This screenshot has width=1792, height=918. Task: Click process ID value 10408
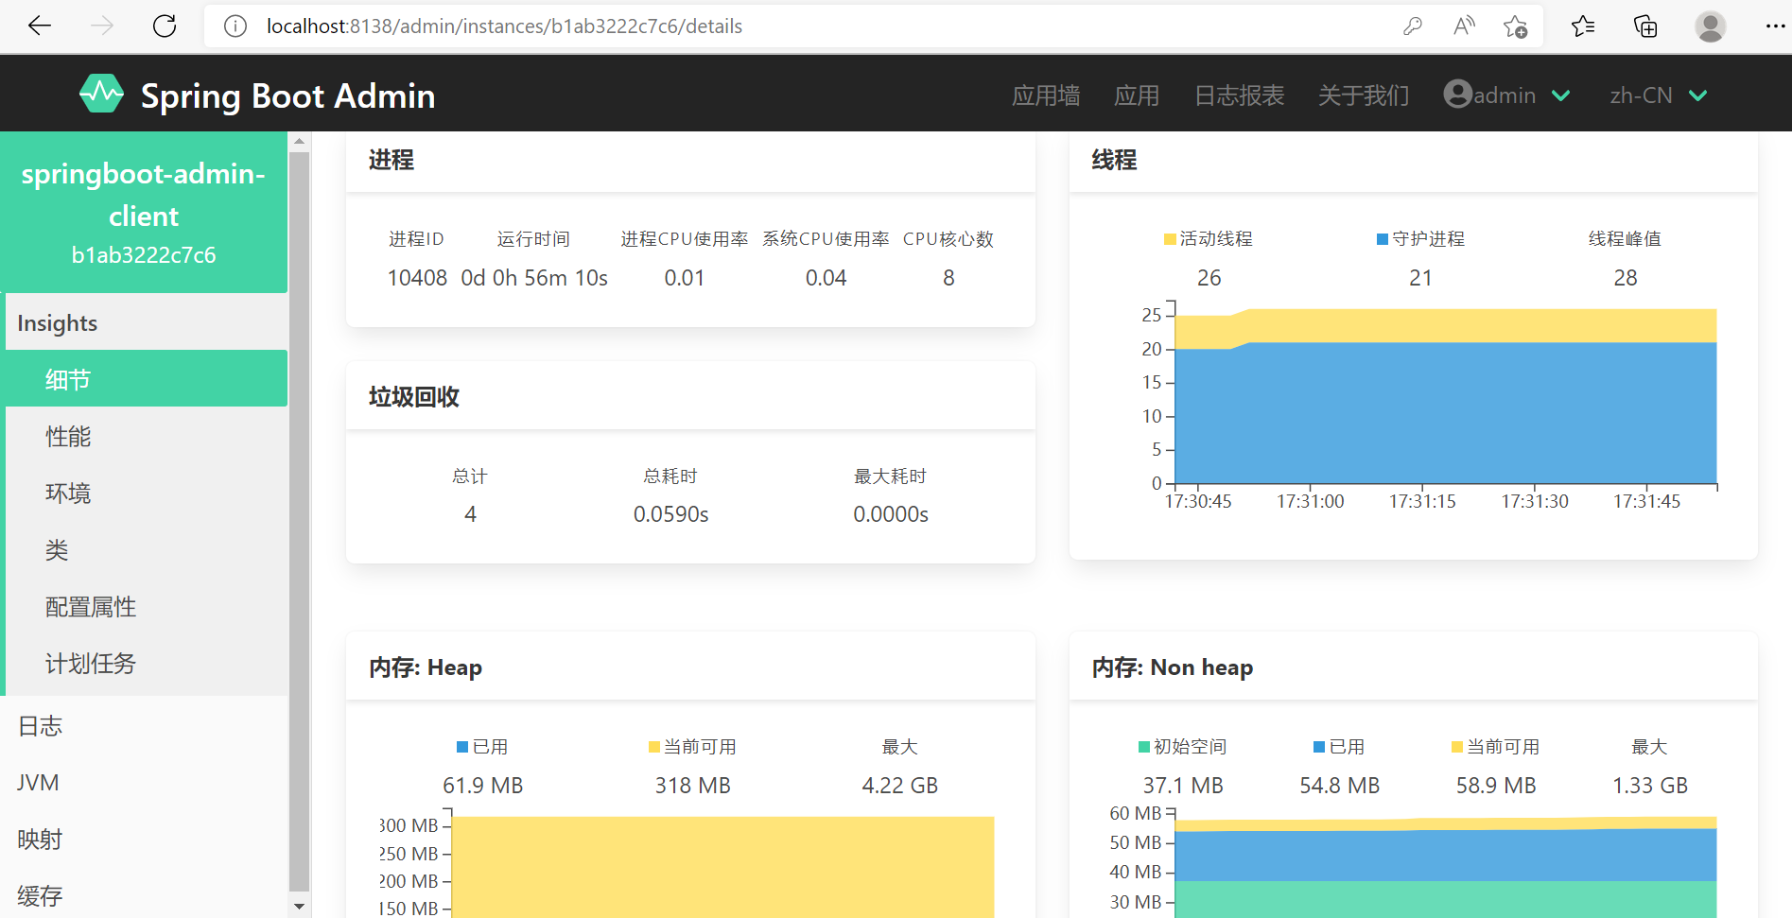[417, 278]
